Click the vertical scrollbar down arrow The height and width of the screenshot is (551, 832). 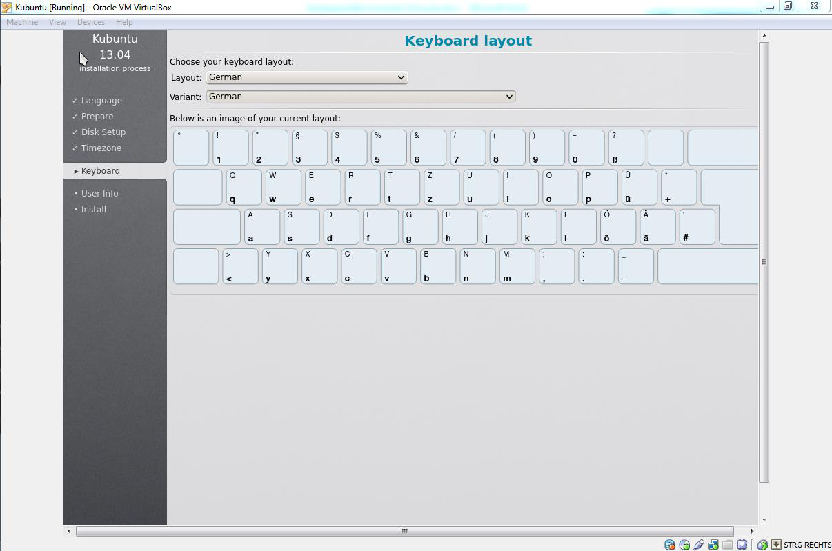pos(764,520)
